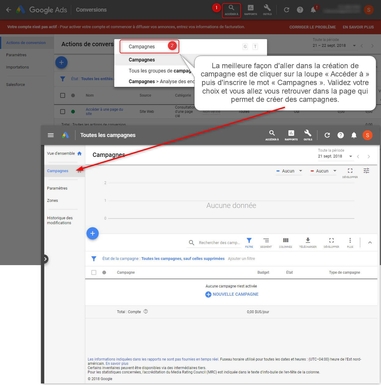
Task: Open Zones in the campaigns sidebar
Action: (53, 201)
